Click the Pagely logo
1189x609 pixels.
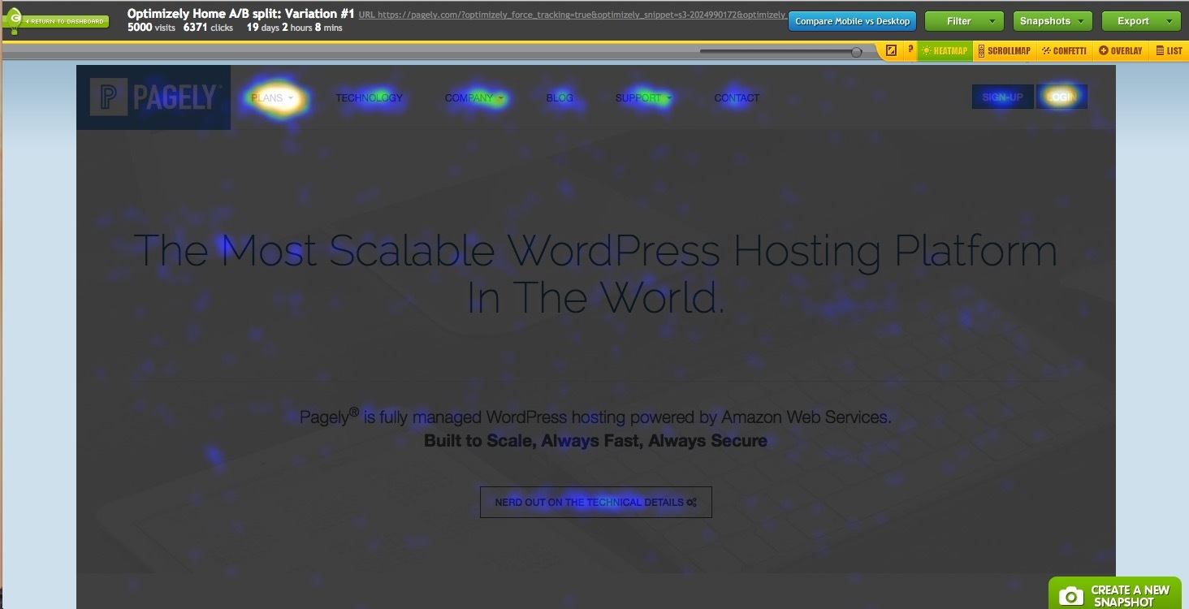coord(153,97)
